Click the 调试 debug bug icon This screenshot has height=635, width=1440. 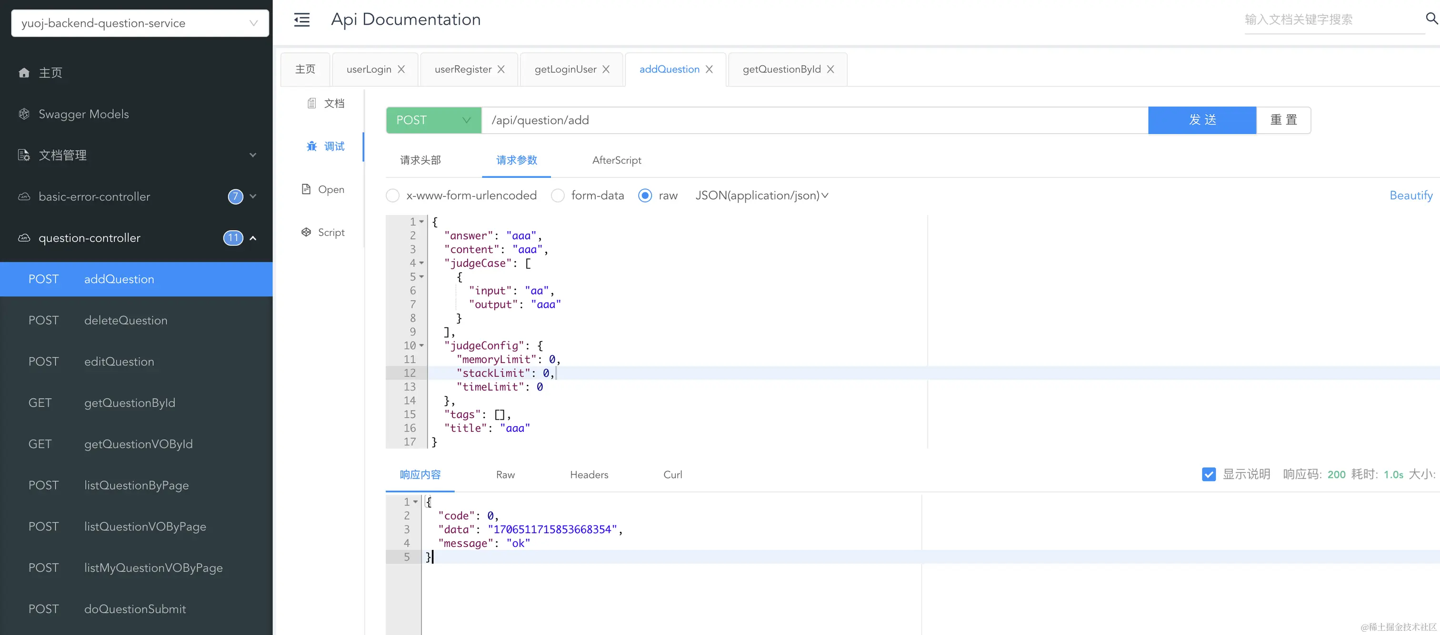tap(312, 147)
